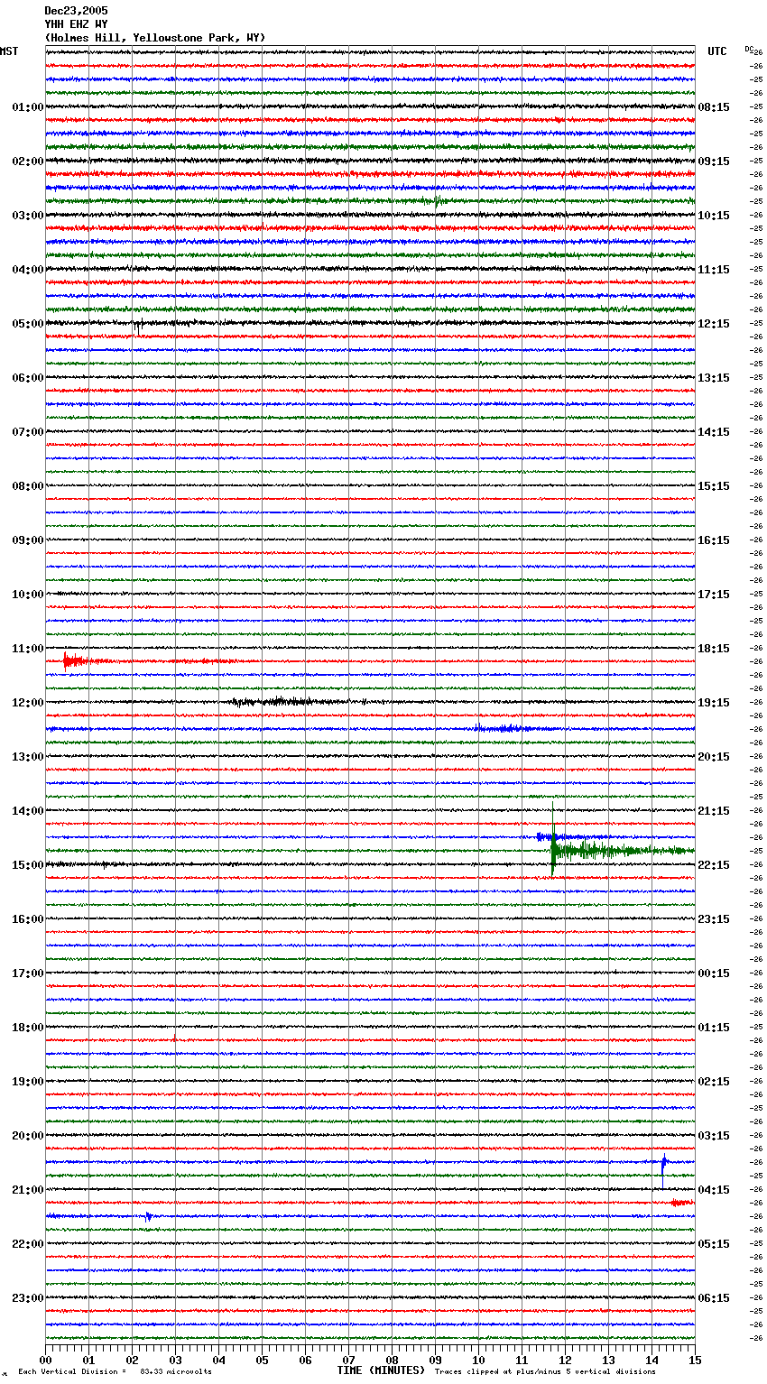767x1384 pixels.
Task: Click the UTC label "17:15"
Action: [x=714, y=595]
